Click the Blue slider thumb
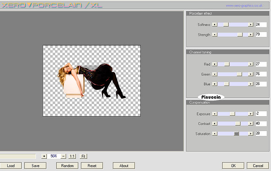 [x=226, y=84]
